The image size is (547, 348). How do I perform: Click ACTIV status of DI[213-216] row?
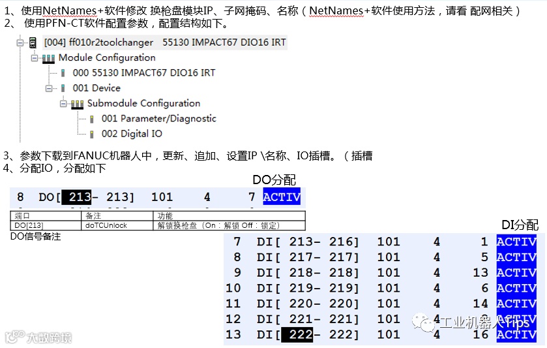click(x=516, y=242)
